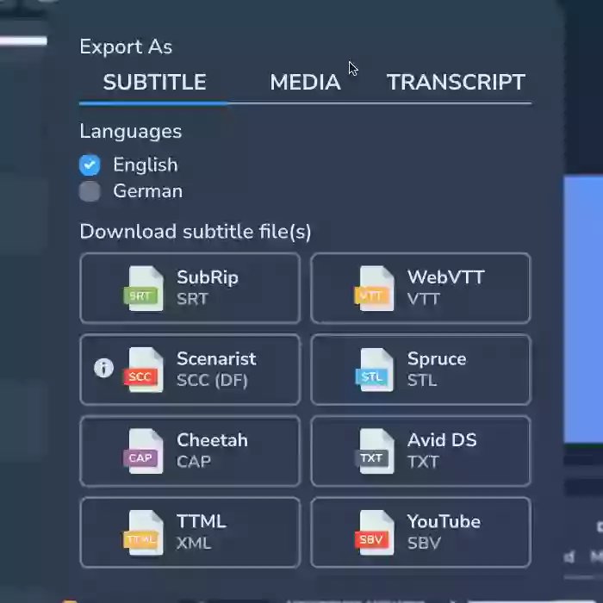Click the YouTube SBV file icon
The width and height of the screenshot is (603, 603).
[374, 532]
